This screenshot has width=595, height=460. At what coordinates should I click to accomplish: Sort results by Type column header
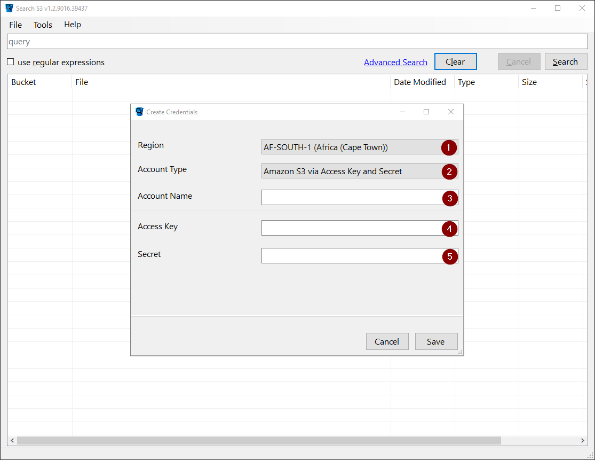click(487, 82)
